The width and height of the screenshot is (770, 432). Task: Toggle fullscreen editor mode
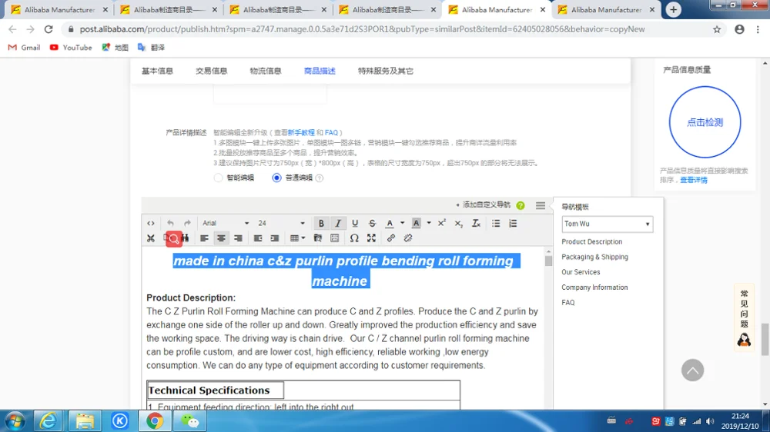tap(371, 238)
